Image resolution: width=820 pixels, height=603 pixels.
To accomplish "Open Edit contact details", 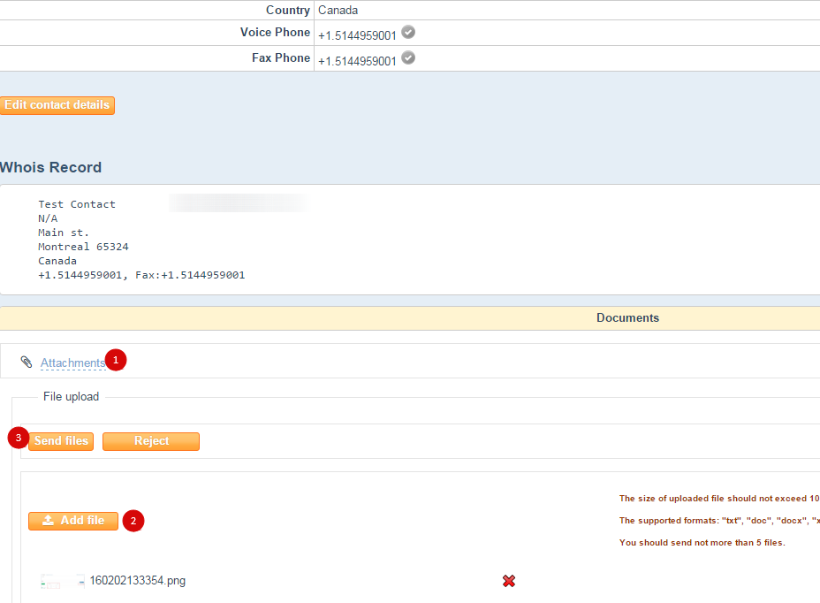I will 57,105.
